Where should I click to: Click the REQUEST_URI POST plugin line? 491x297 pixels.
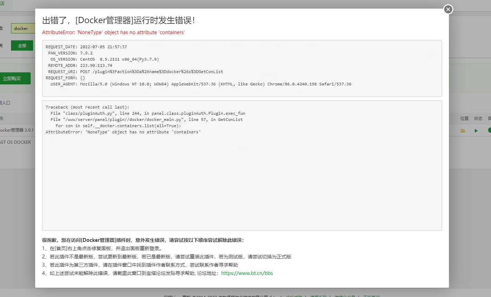[x=136, y=72]
